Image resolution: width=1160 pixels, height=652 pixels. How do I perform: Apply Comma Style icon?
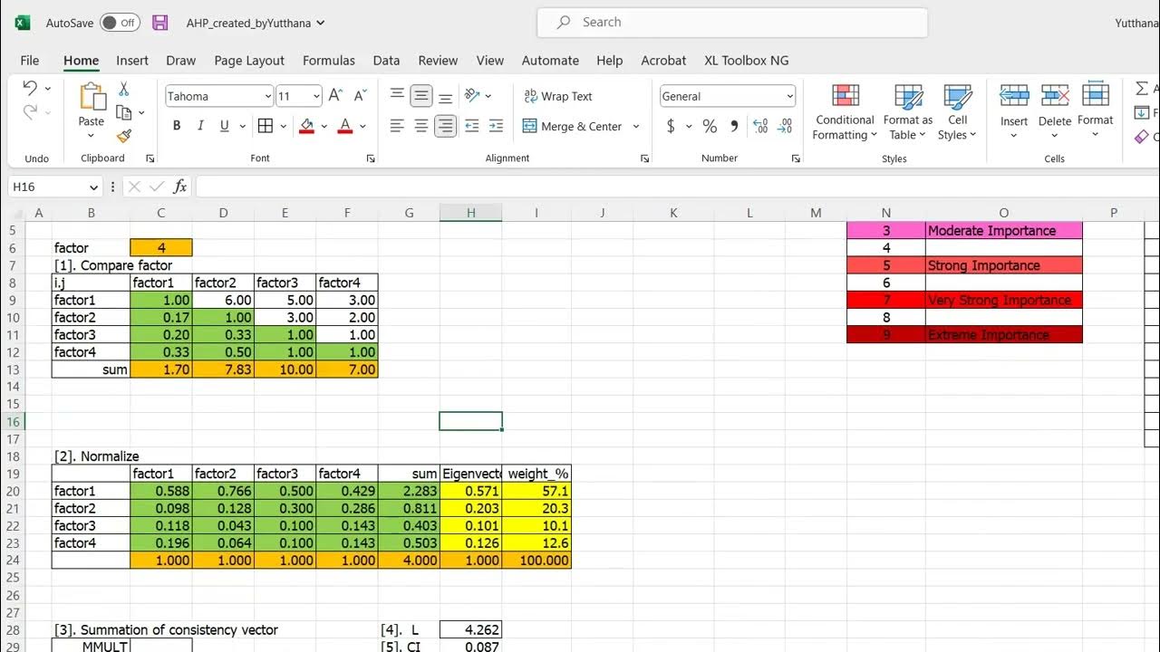[734, 126]
